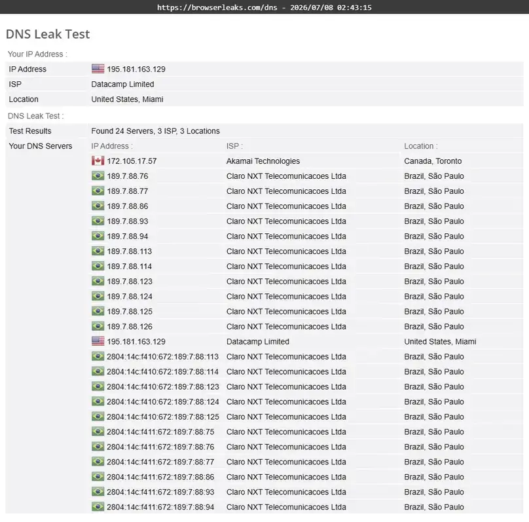529x522 pixels.
Task: Click the flag next to 2804:14c:f411:672:189:7:88:93
Action: coord(98,492)
